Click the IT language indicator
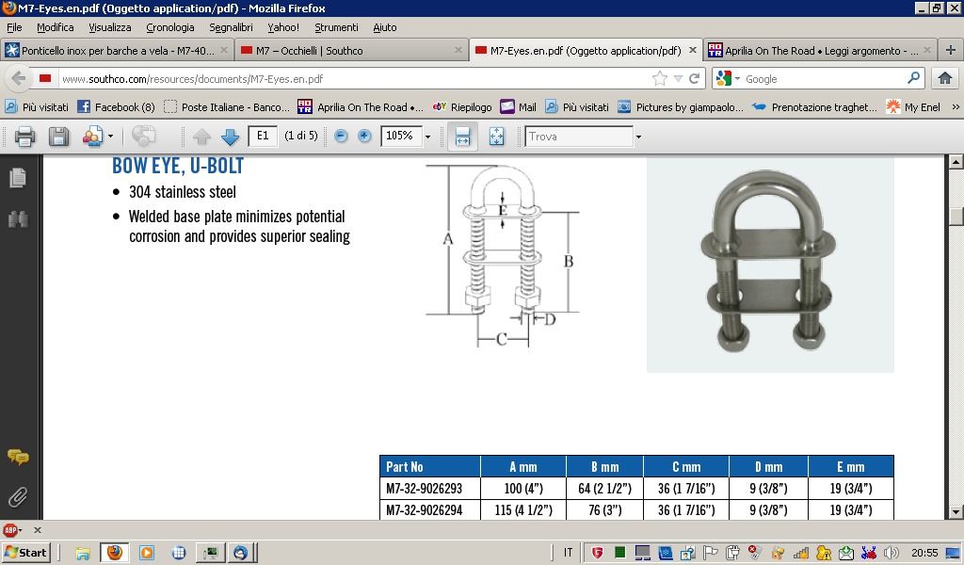This screenshot has height=565, width=964. [x=568, y=553]
